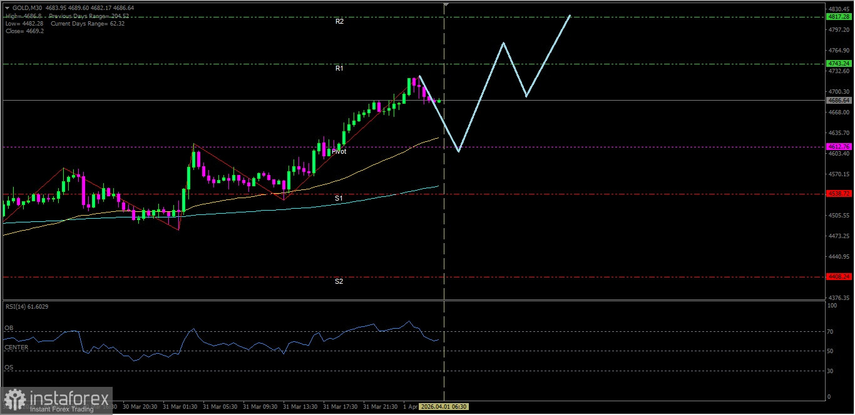Click the red 4408.24 price tag

[x=838, y=276]
